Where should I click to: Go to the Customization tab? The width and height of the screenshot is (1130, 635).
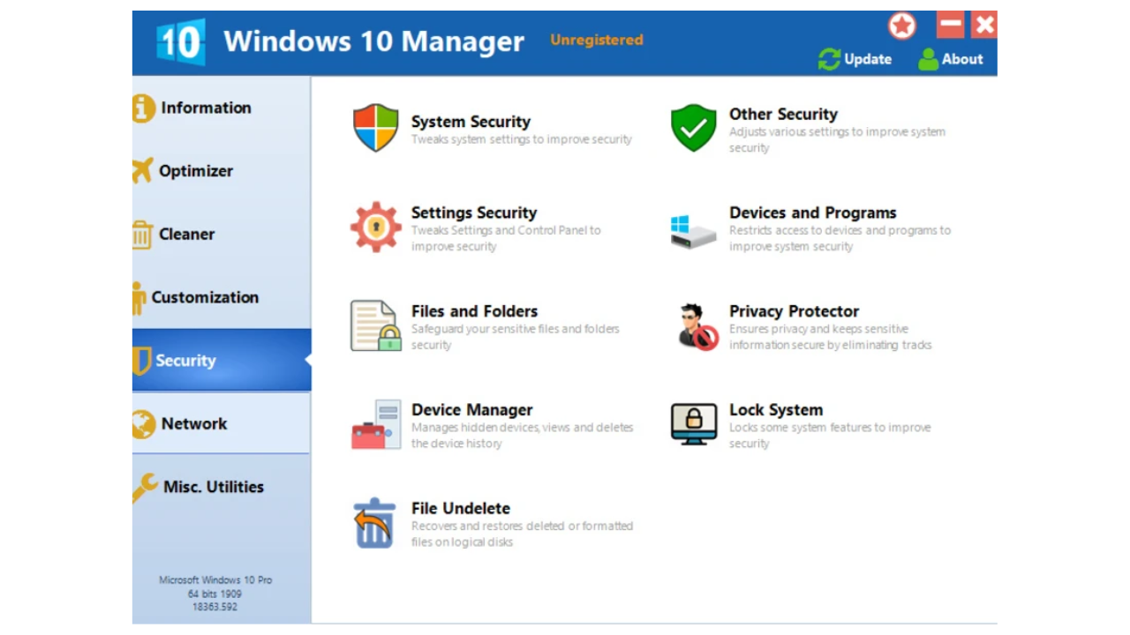(204, 297)
